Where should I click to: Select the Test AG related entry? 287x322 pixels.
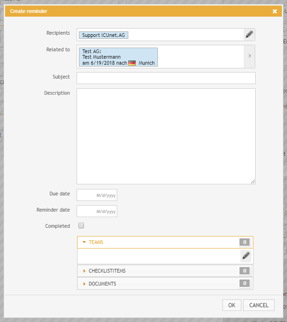click(x=118, y=57)
